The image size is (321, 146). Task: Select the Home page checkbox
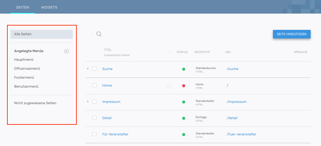[94, 85]
